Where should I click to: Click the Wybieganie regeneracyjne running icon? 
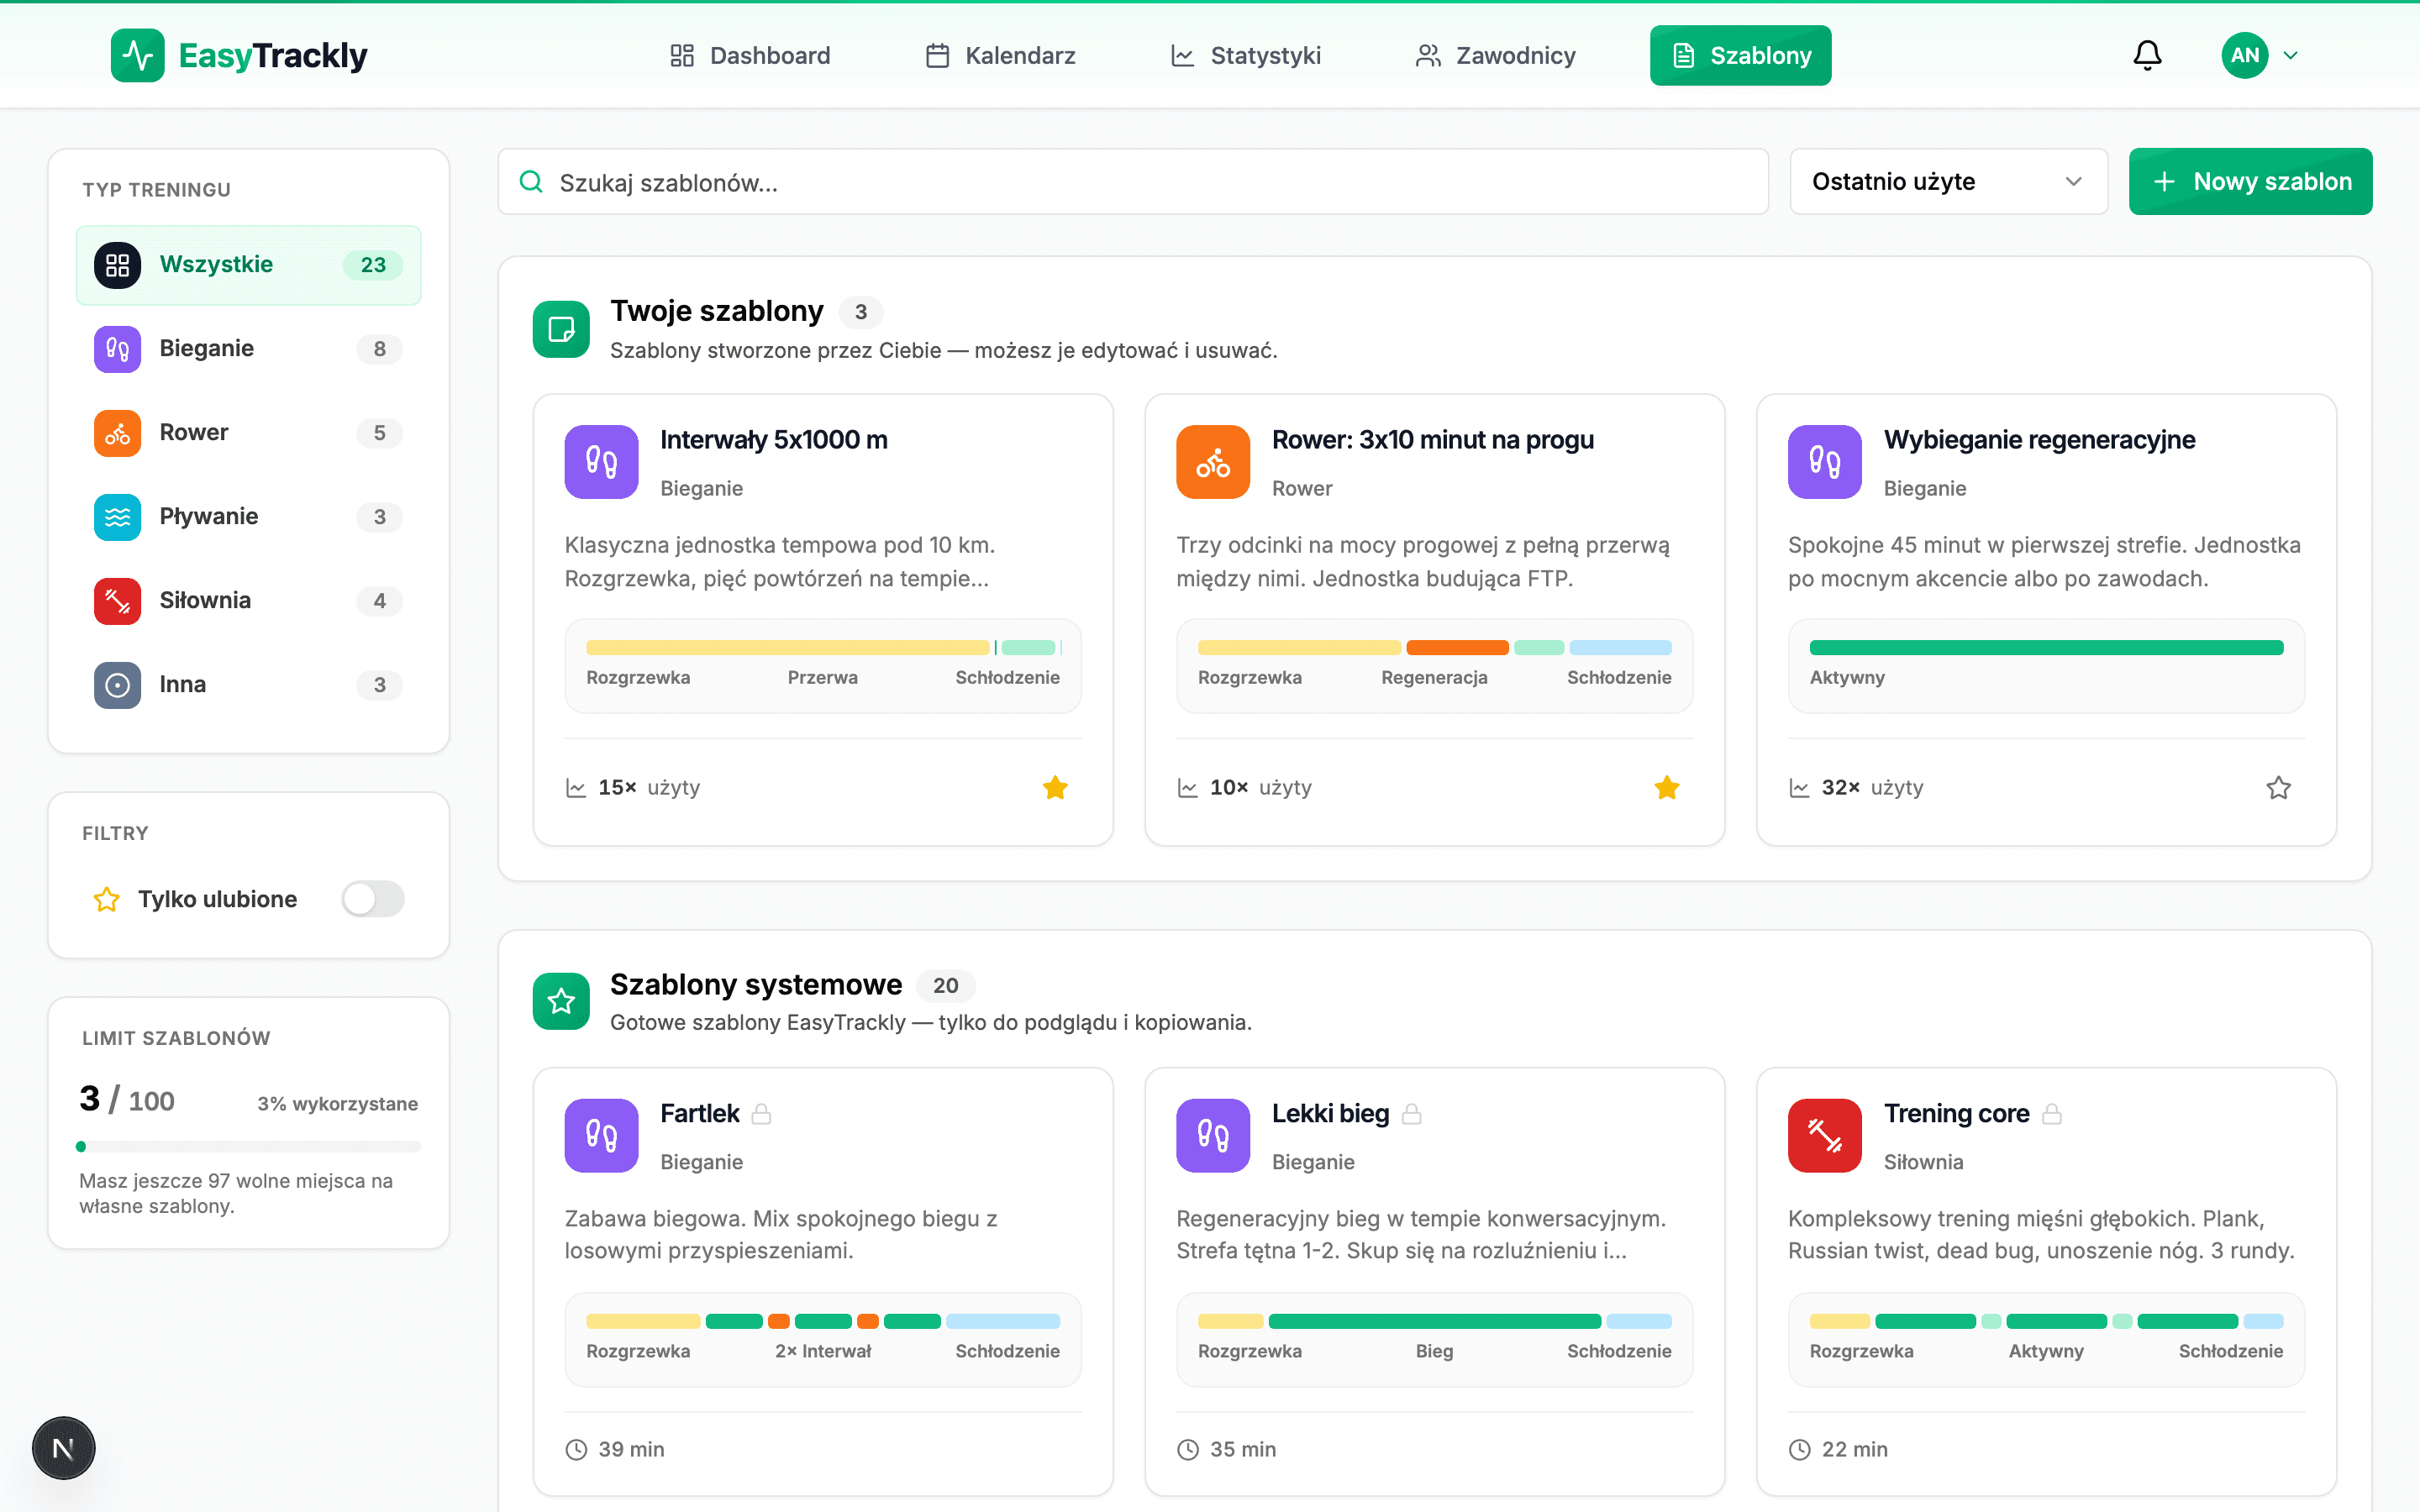(1825, 462)
